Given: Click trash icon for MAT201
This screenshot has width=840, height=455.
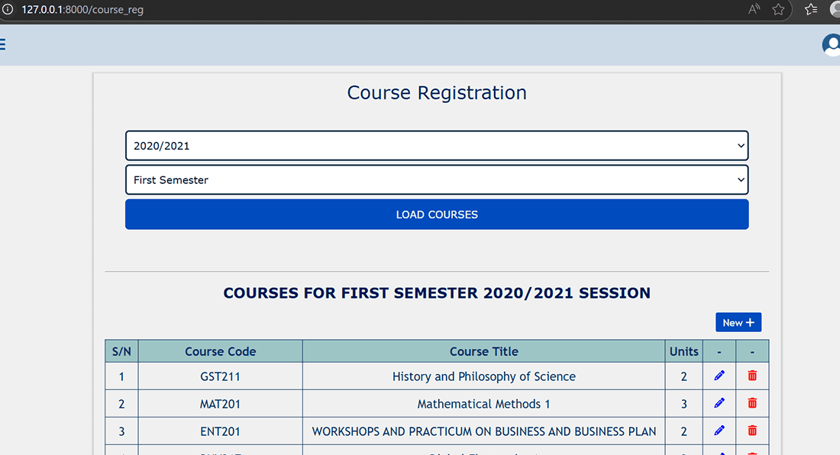Looking at the screenshot, I should coord(752,403).
